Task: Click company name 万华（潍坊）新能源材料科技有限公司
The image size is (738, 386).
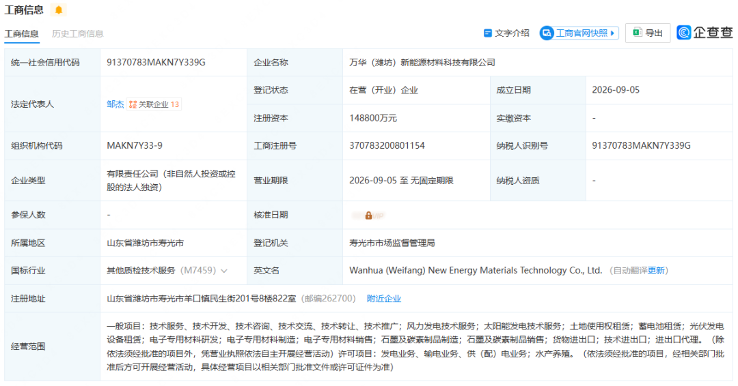Action: pyautogui.click(x=422, y=63)
